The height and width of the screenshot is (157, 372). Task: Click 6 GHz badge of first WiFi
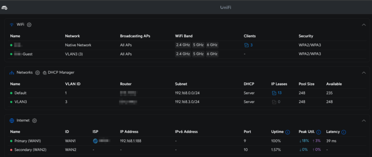pyautogui.click(x=212, y=45)
